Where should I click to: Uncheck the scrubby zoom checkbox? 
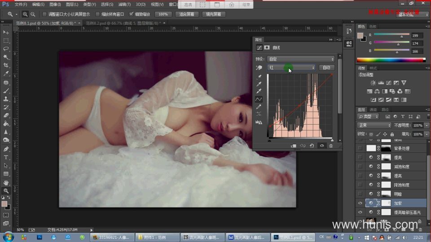point(132,14)
